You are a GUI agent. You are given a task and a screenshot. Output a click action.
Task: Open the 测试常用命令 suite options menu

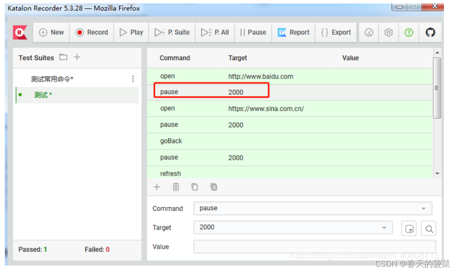click(133, 79)
